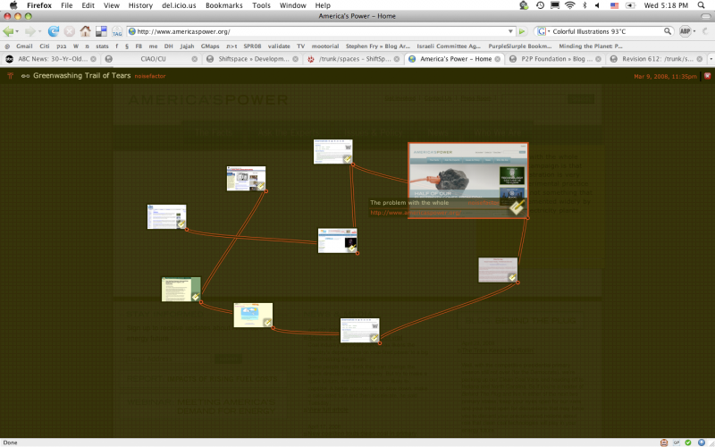Open the URL bar history dropdown

tap(510, 31)
